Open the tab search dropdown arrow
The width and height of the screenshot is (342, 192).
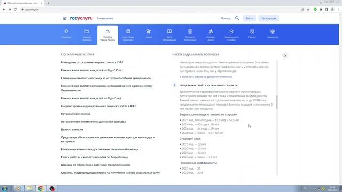[321, 3]
